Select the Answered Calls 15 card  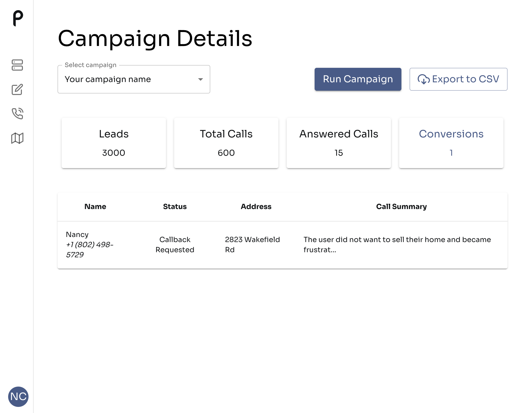[x=339, y=143]
